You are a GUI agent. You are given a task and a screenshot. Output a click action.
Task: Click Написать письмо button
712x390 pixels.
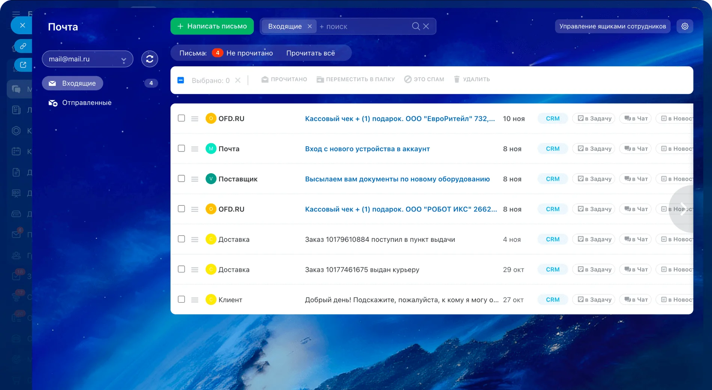(212, 26)
